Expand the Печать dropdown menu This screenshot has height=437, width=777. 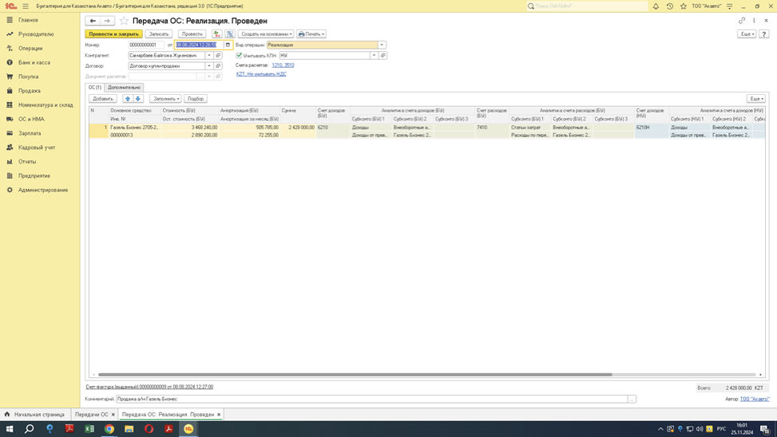[x=311, y=34]
